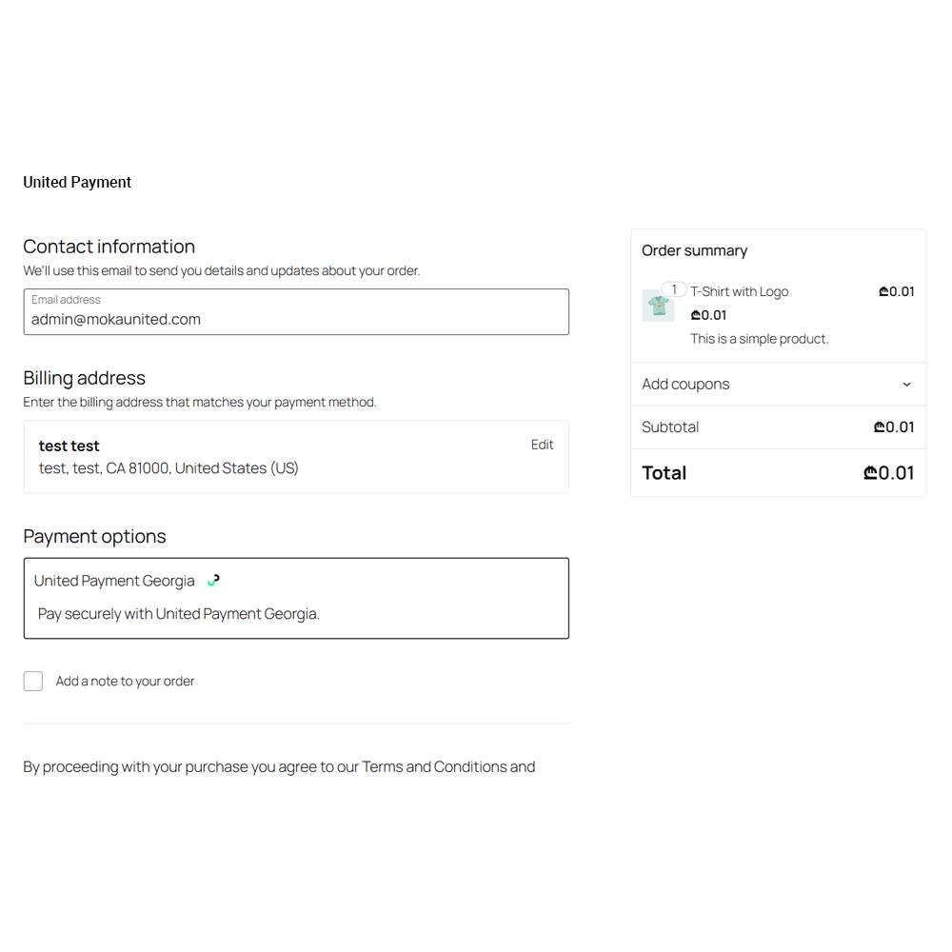Screen dimensions: 952x952
Task: Check the Add a note to your order checkbox
Action: pyautogui.click(x=32, y=681)
